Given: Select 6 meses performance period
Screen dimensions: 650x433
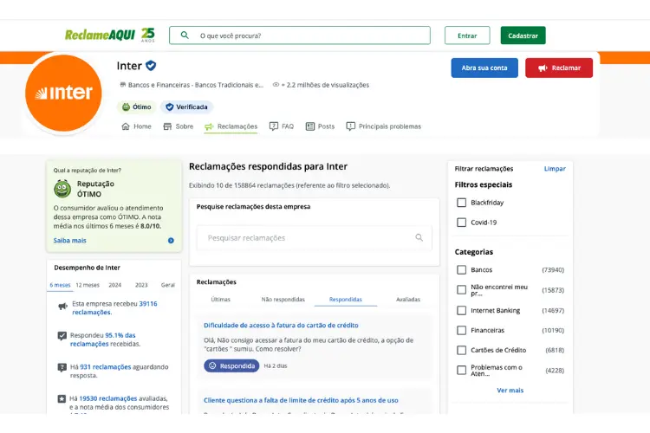Looking at the screenshot, I should 60,285.
